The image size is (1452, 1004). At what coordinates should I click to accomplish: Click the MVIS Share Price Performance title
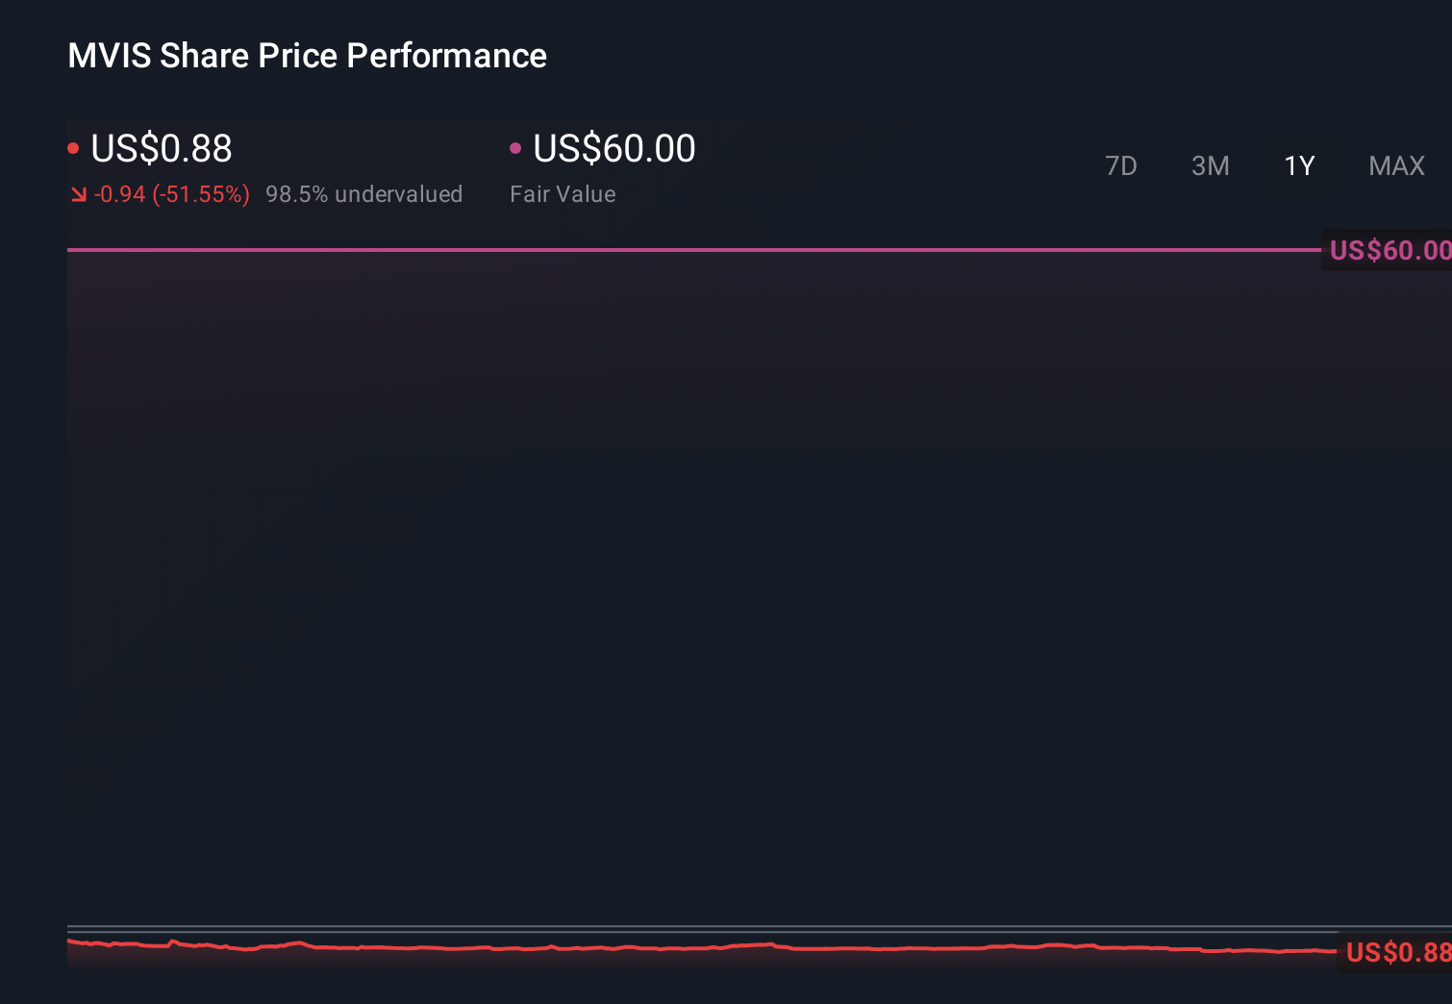[x=306, y=56]
